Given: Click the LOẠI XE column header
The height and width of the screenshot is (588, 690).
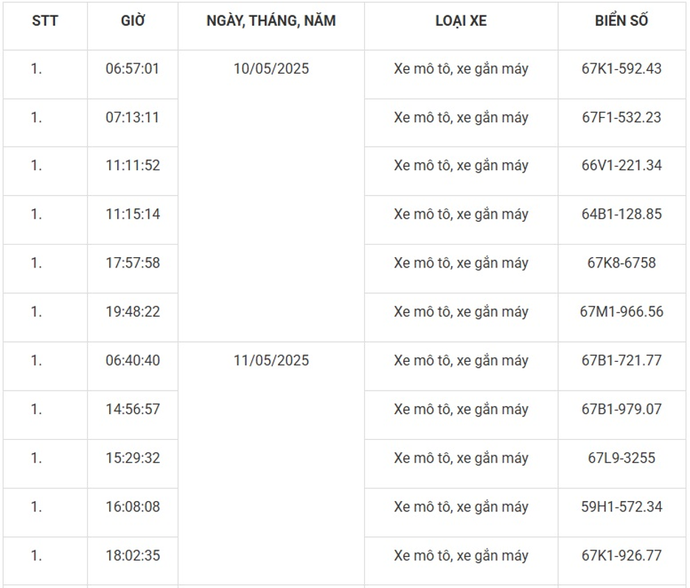Looking at the screenshot, I should coord(461,21).
